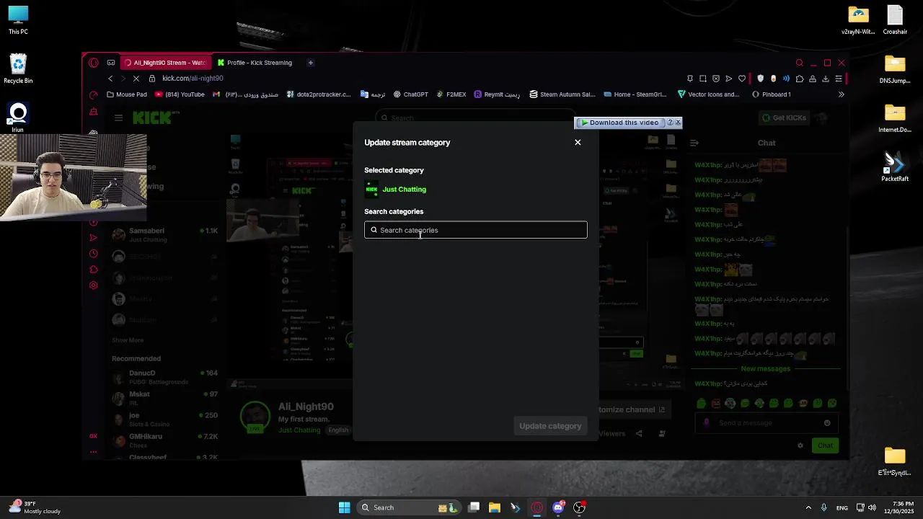Image resolution: width=923 pixels, height=519 pixels.
Task: Click the Download this video button
Action: (x=619, y=123)
